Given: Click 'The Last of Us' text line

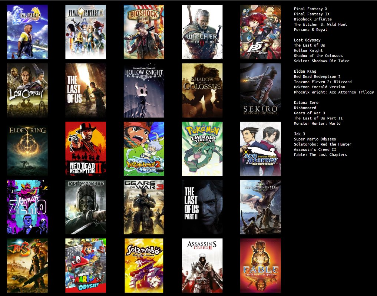Looking at the screenshot, I should [x=309, y=45].
